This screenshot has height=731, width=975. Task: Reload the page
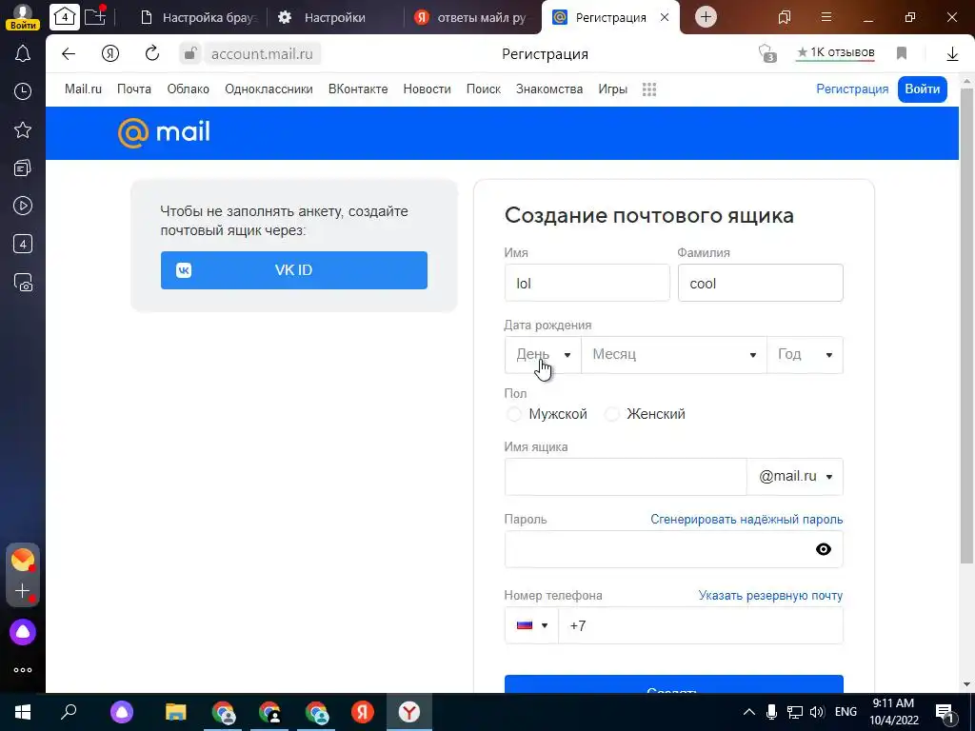click(152, 54)
